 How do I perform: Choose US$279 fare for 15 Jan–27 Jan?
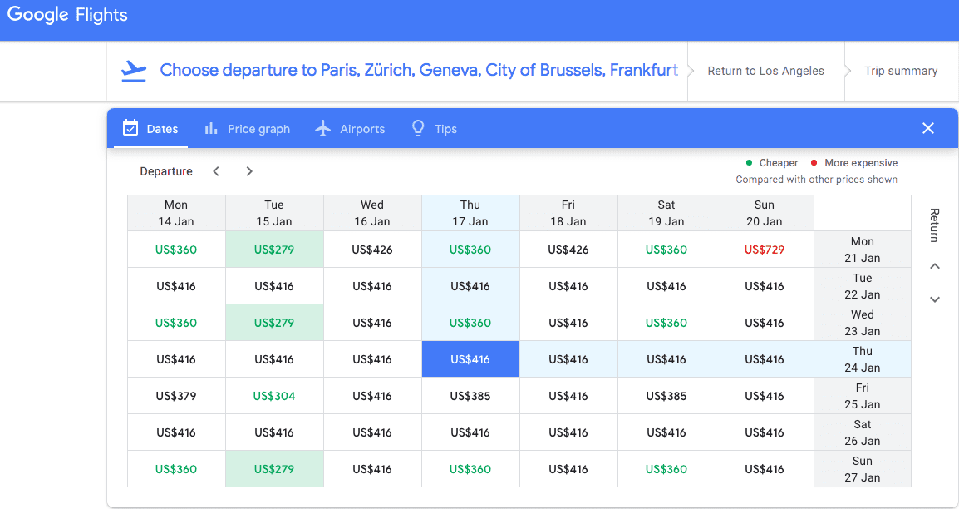[x=274, y=469]
